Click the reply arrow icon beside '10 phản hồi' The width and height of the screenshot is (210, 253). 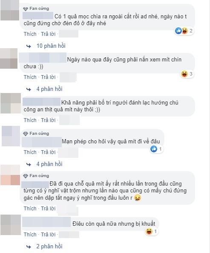pos(29,47)
